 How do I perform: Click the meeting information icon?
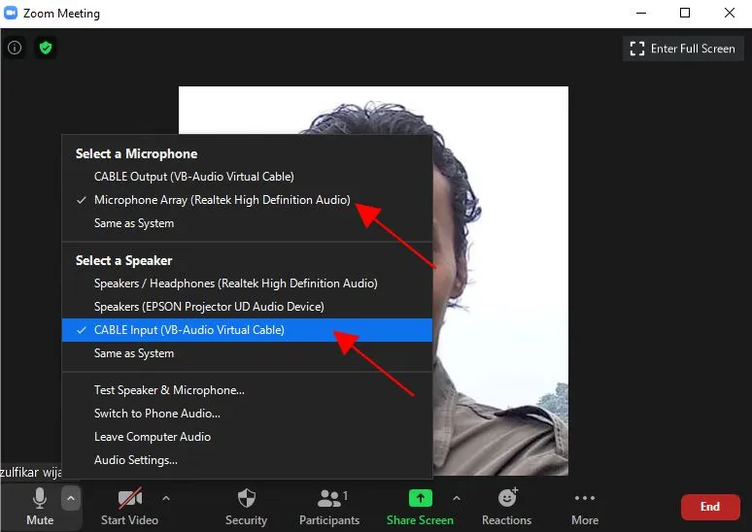coord(15,48)
